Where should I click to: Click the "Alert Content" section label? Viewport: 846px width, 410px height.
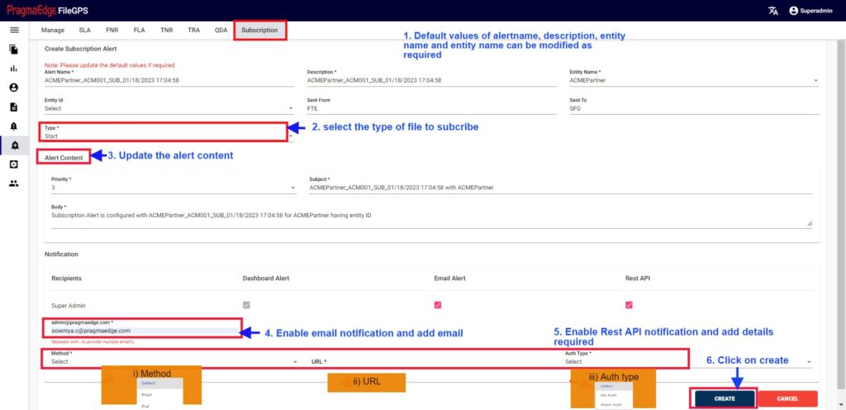coord(64,158)
